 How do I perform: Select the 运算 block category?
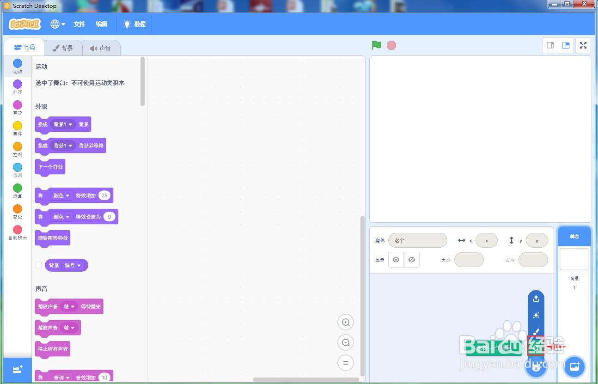pos(17,191)
